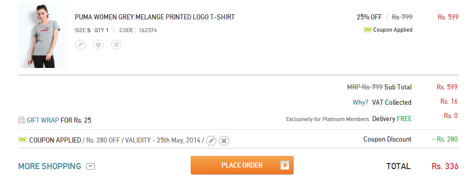Click the green coupon icon near Coupon Applied
Screen dimensions: 469x187
[368, 30]
